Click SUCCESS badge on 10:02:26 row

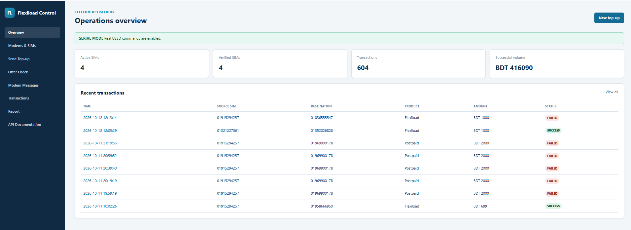tap(553, 206)
